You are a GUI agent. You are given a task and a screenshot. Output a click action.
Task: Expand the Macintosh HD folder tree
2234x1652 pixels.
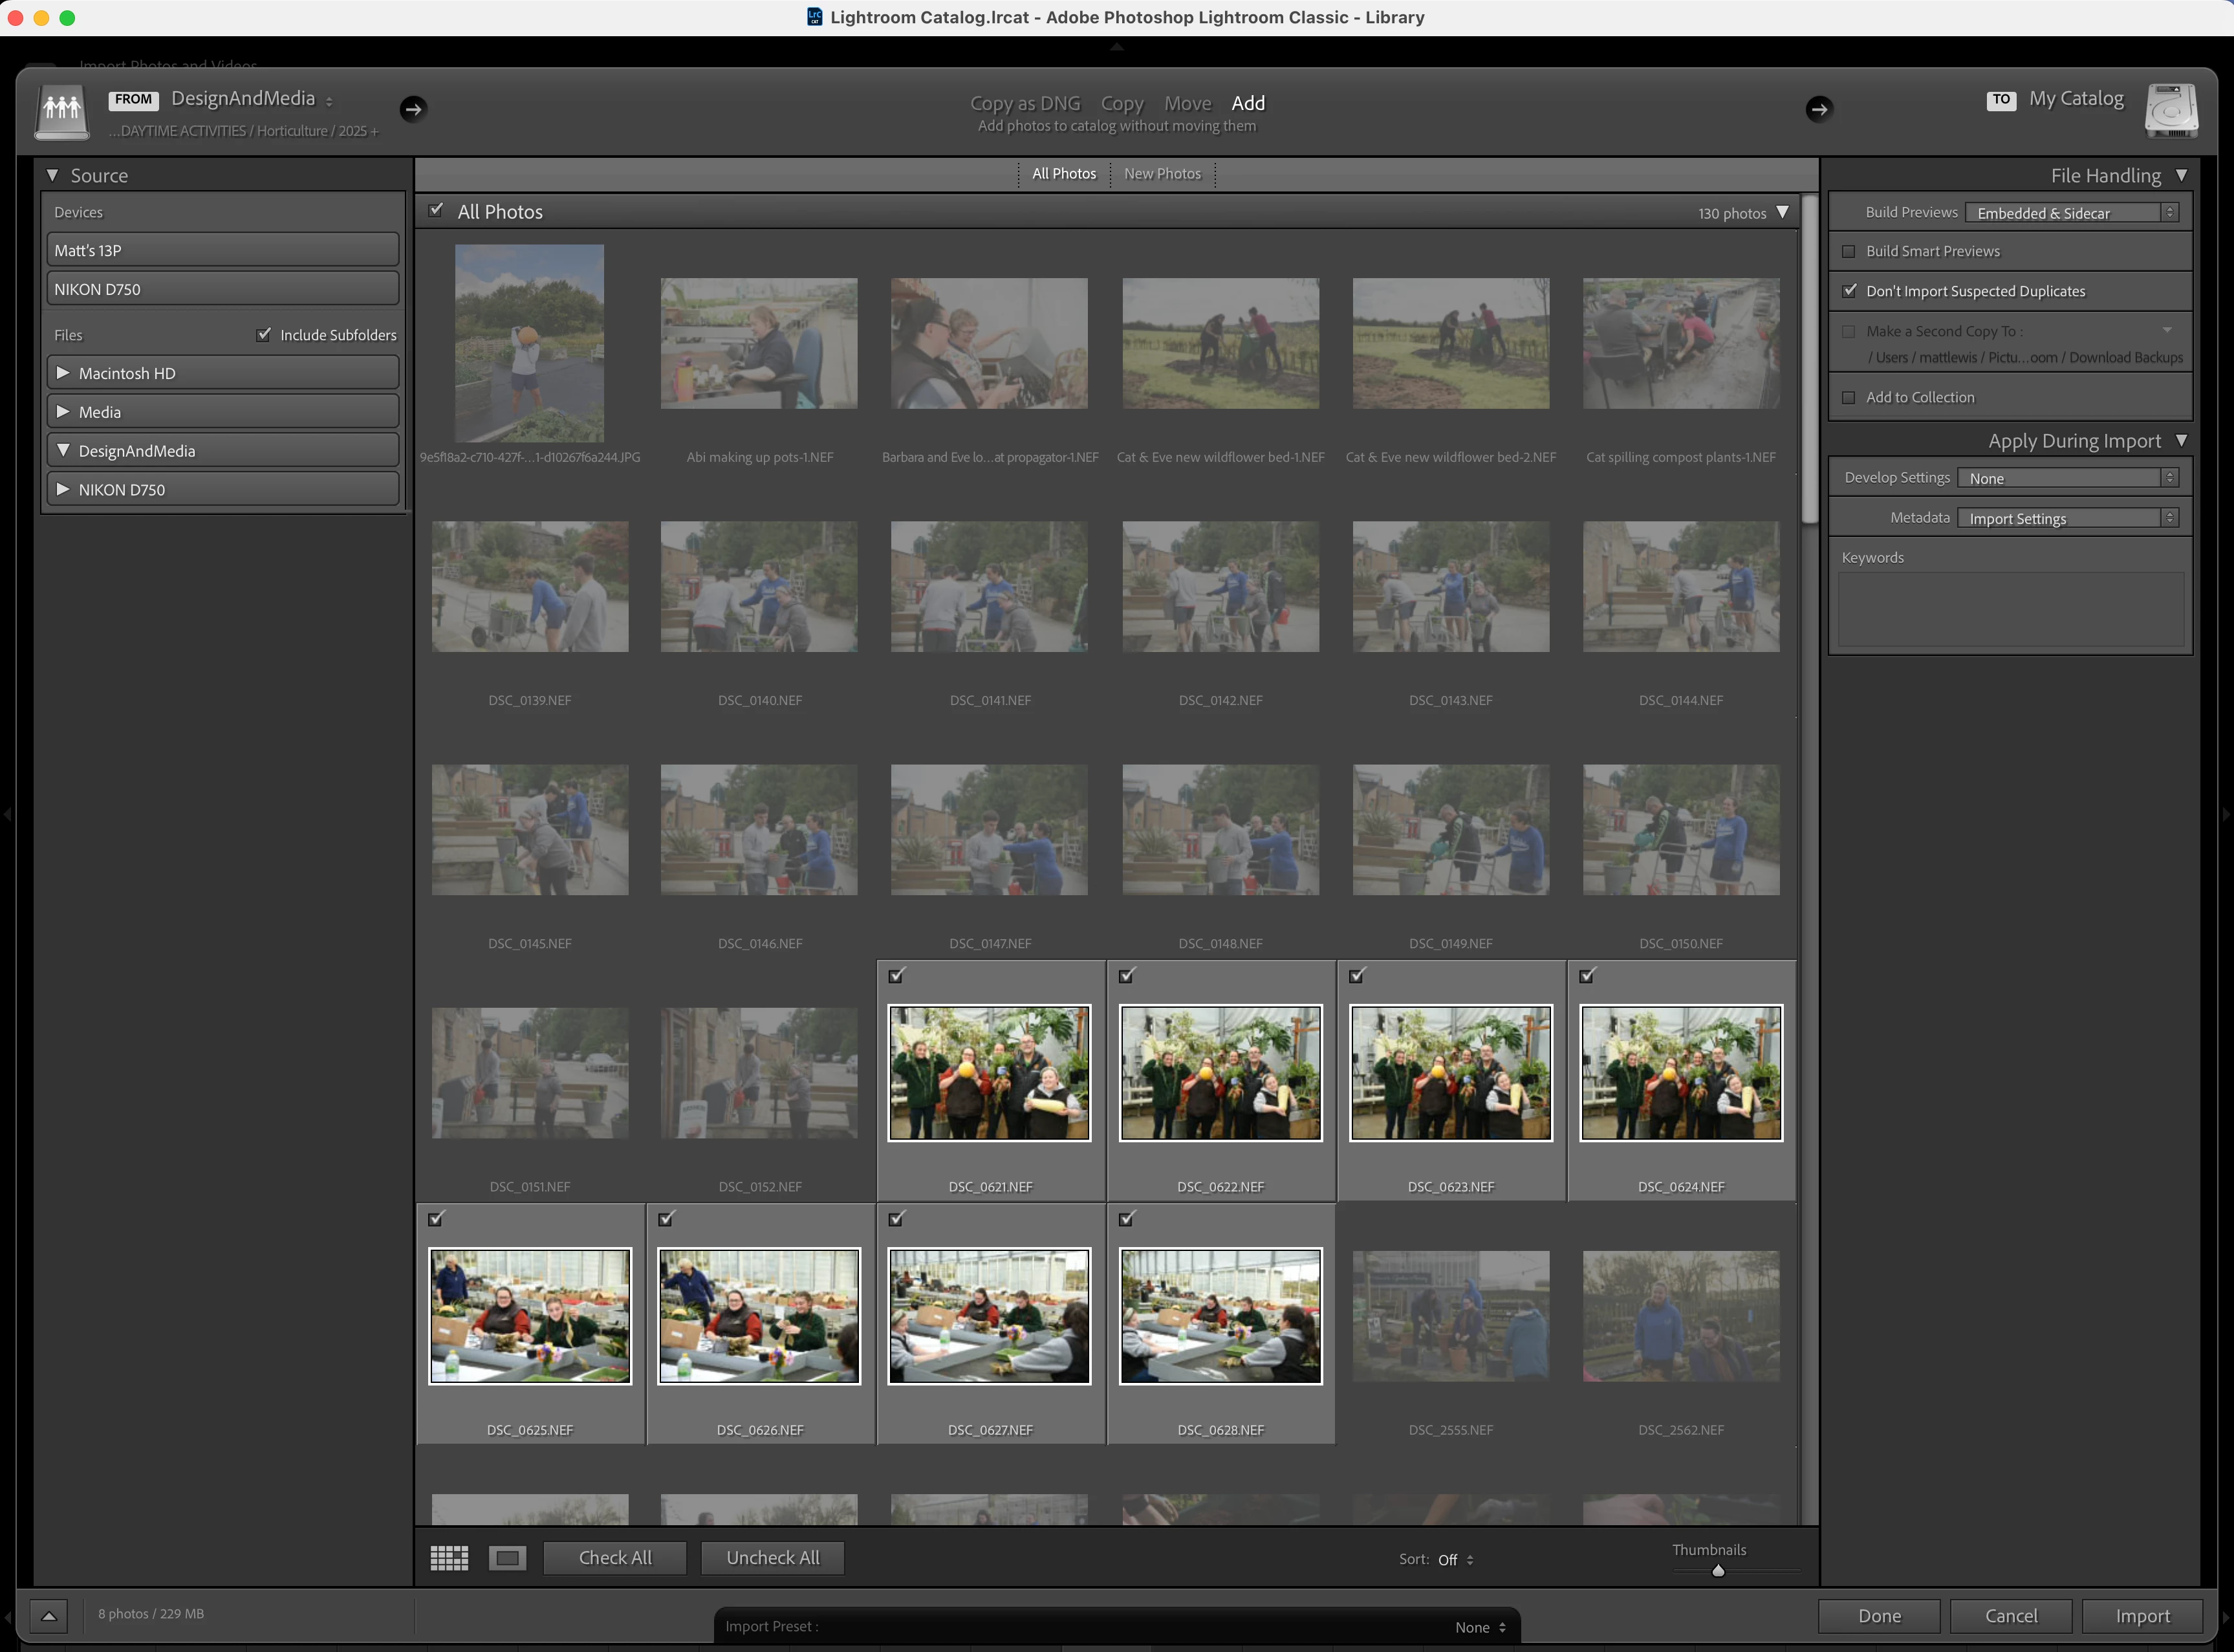[x=63, y=373]
